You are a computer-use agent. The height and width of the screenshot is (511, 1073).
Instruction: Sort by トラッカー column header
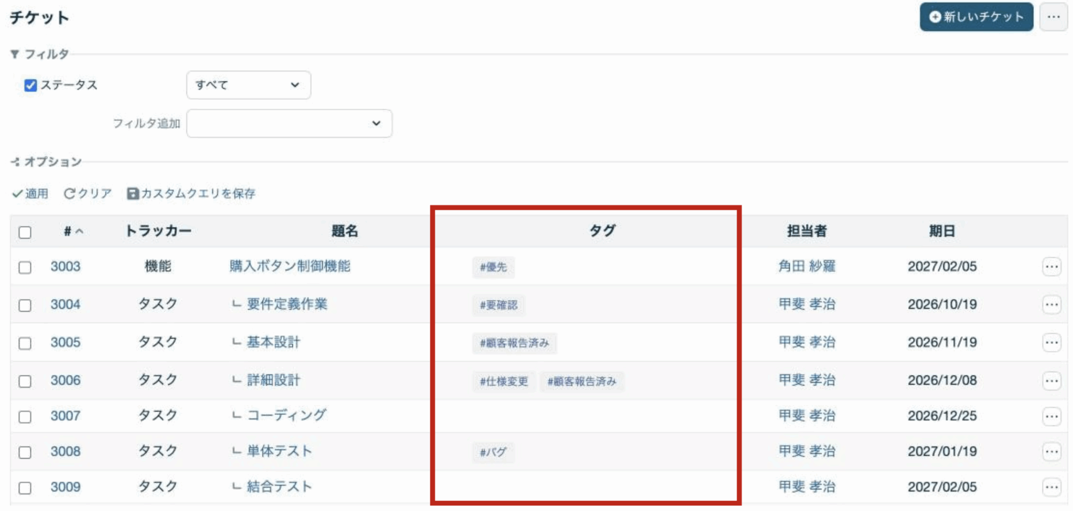click(x=158, y=231)
